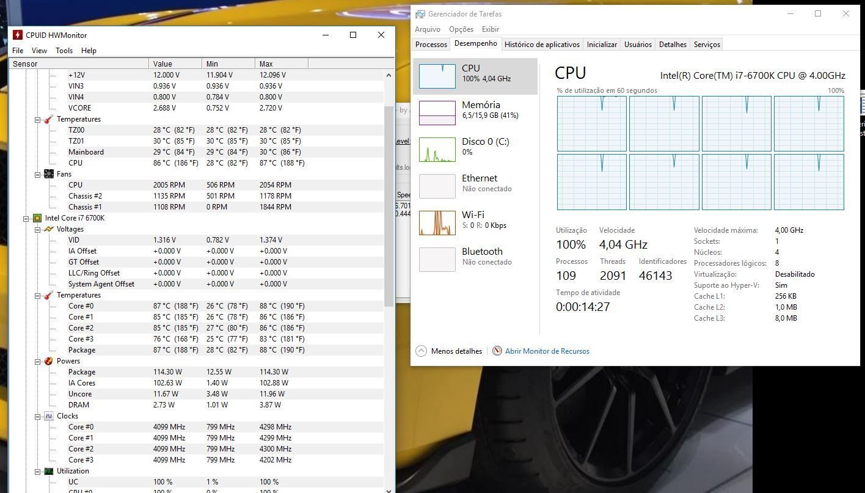The width and height of the screenshot is (865, 493).
Task: Click Intel Core Temperatures thermometer icon
Action: point(49,295)
